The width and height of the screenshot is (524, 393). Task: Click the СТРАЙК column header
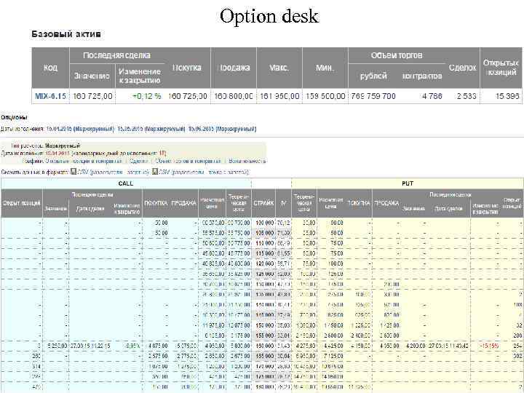(263, 203)
